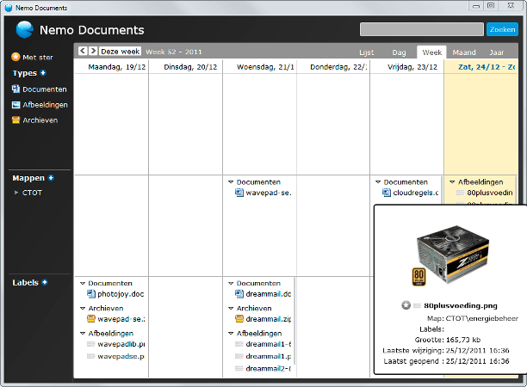This screenshot has height=387, width=527.
Task: Expand the CTOT folder arrow
Action: coord(15,193)
